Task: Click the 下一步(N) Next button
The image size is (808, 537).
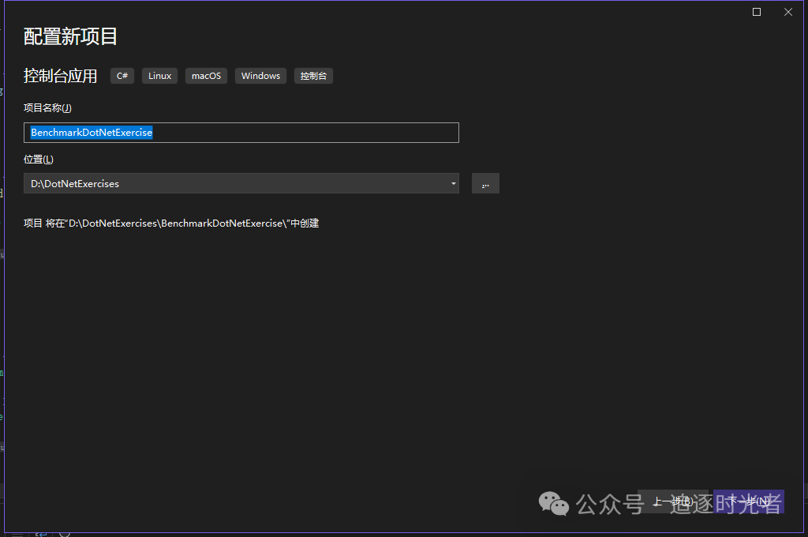Action: (x=748, y=501)
